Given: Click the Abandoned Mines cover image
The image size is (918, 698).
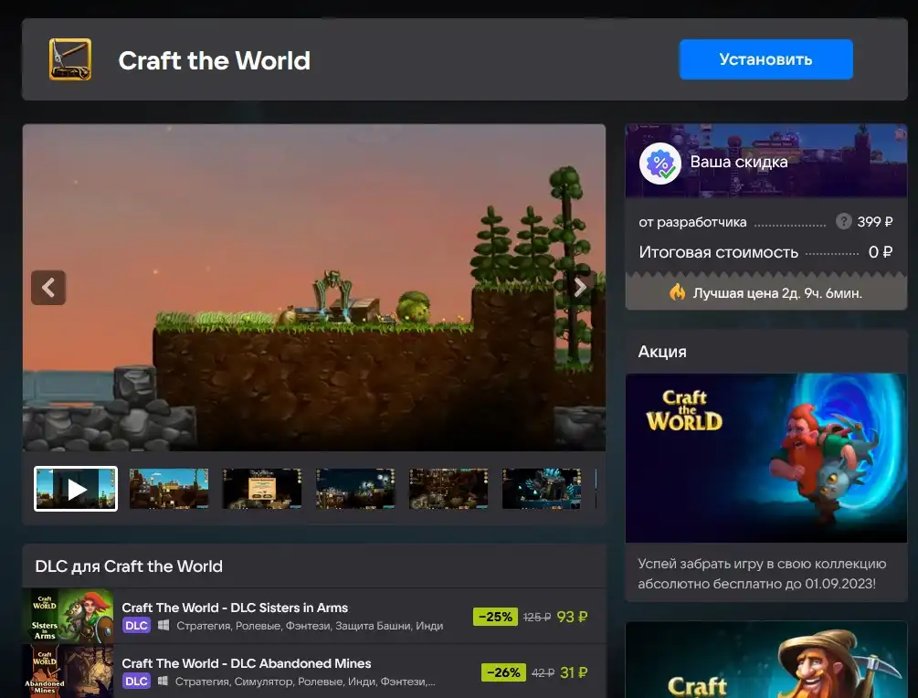Looking at the screenshot, I should coord(68,672).
